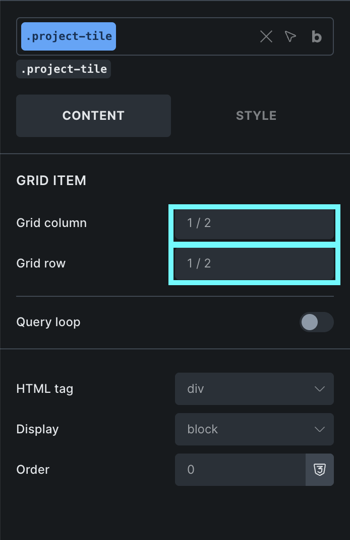Click the Query loop label
Screen dimensions: 350x540
coord(48,322)
